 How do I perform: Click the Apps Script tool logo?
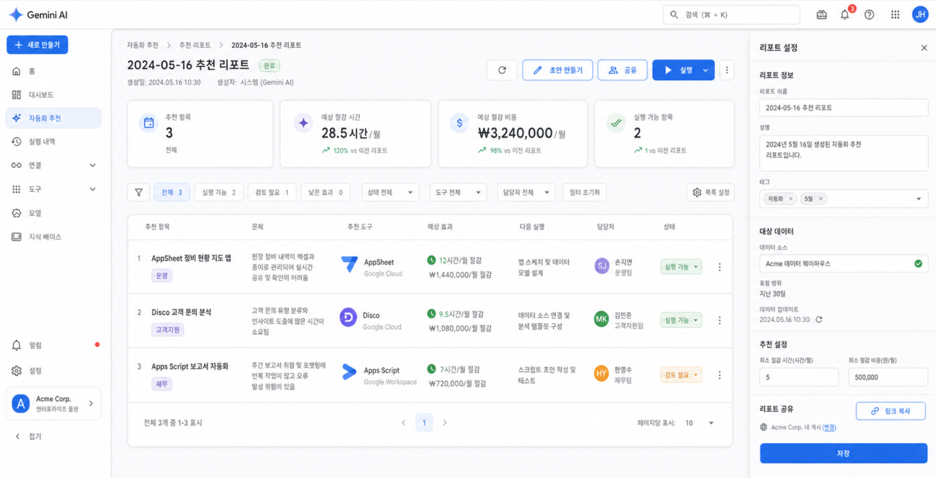coord(349,372)
